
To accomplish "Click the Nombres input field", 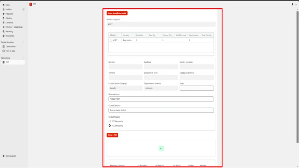I will [126, 67].
